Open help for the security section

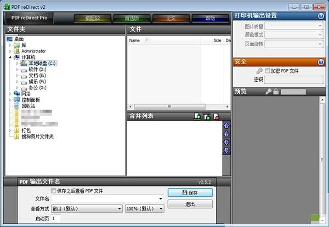click(321, 62)
